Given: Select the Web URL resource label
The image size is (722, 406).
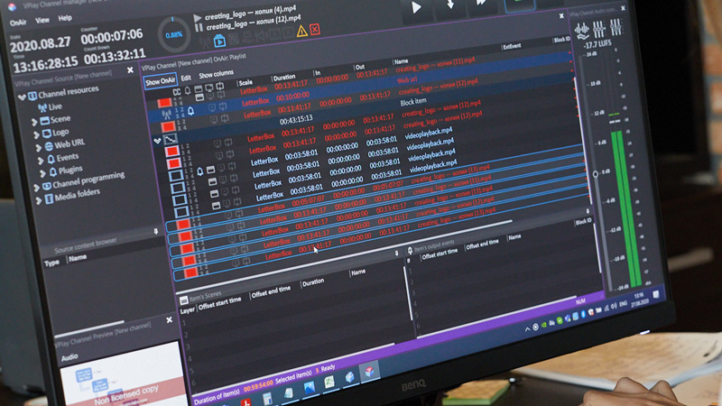Looking at the screenshot, I should tap(69, 144).
